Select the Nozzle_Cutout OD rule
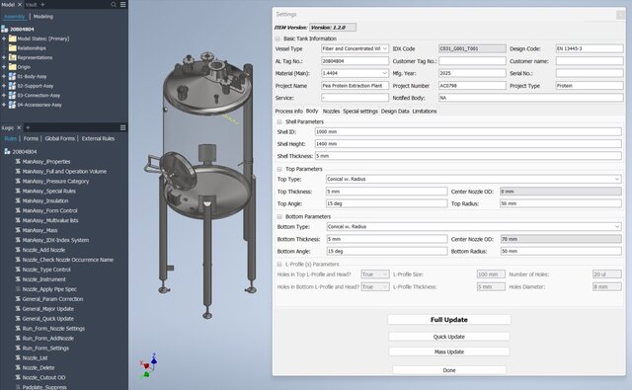 [x=43, y=377]
